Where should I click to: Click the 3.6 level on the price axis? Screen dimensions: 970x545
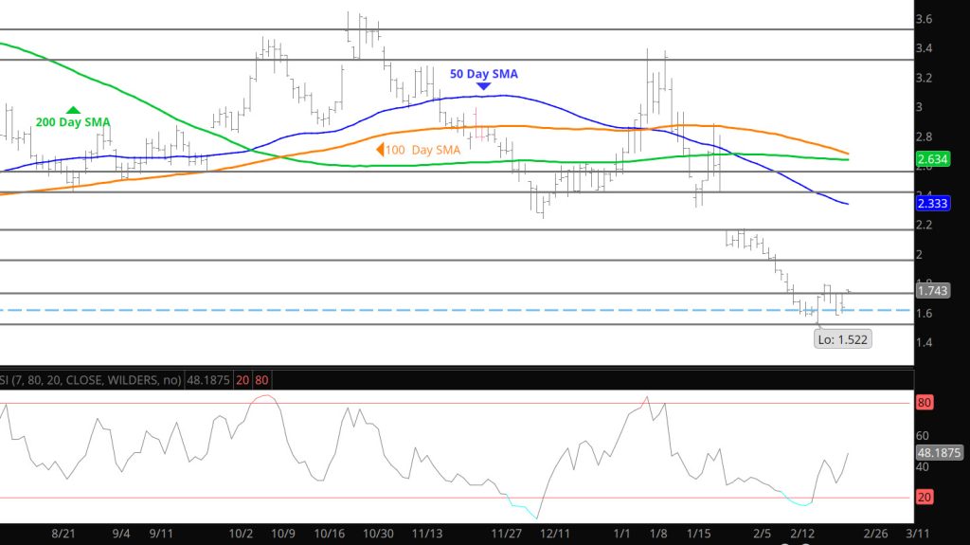pyautogui.click(x=924, y=19)
